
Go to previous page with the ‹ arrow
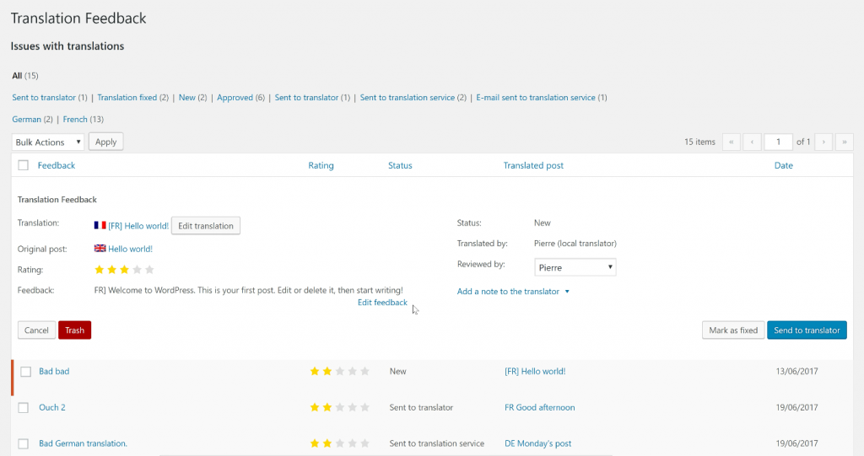[x=752, y=142]
